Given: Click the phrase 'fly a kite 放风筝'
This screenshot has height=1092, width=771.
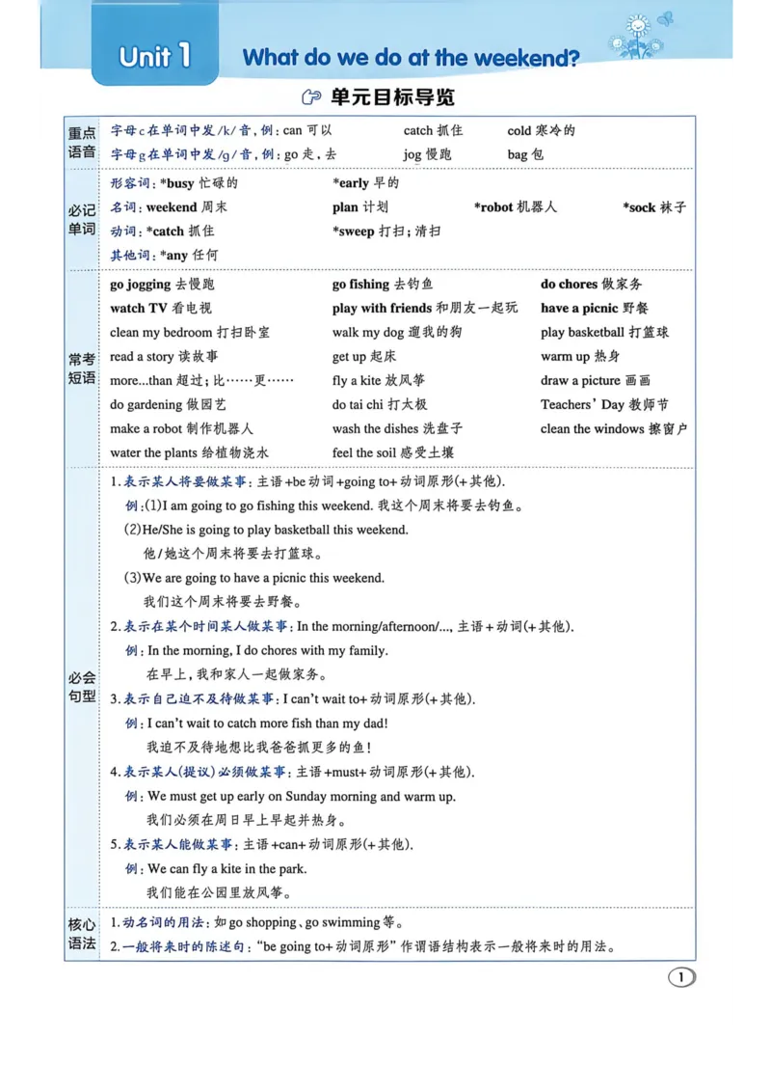Looking at the screenshot, I should 379,380.
